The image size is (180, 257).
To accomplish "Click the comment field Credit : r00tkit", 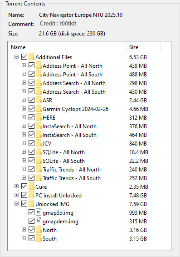I will [58, 24].
